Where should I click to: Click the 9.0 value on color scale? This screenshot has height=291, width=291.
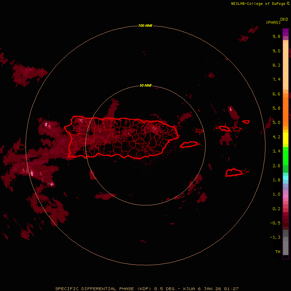coord(276,51)
